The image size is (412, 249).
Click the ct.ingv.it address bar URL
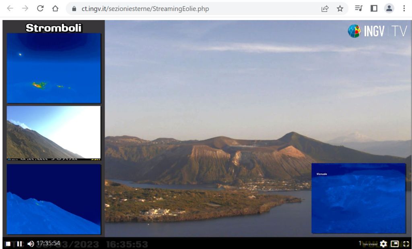point(145,8)
